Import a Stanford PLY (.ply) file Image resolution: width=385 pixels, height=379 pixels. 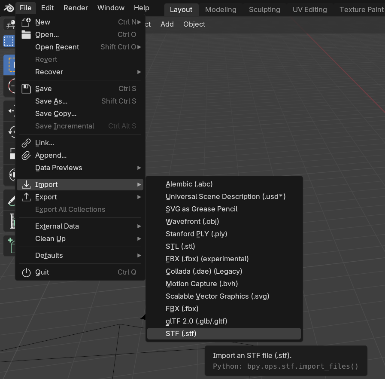pos(224,234)
